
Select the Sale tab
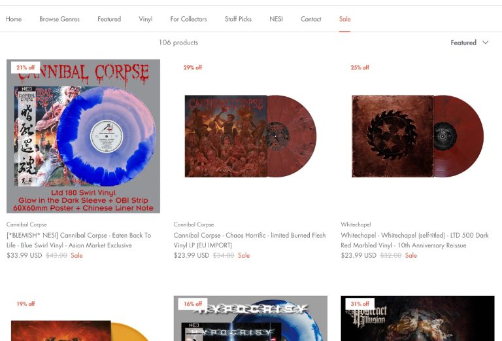tap(344, 19)
